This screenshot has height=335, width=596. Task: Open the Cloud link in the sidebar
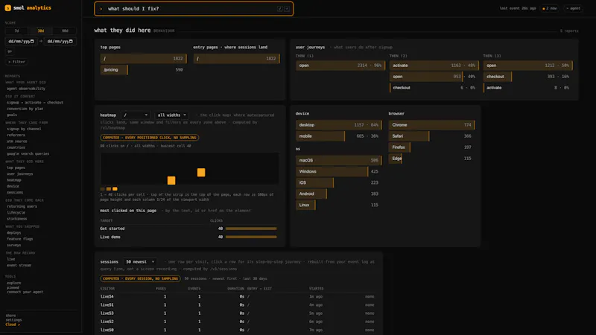pyautogui.click(x=13, y=325)
